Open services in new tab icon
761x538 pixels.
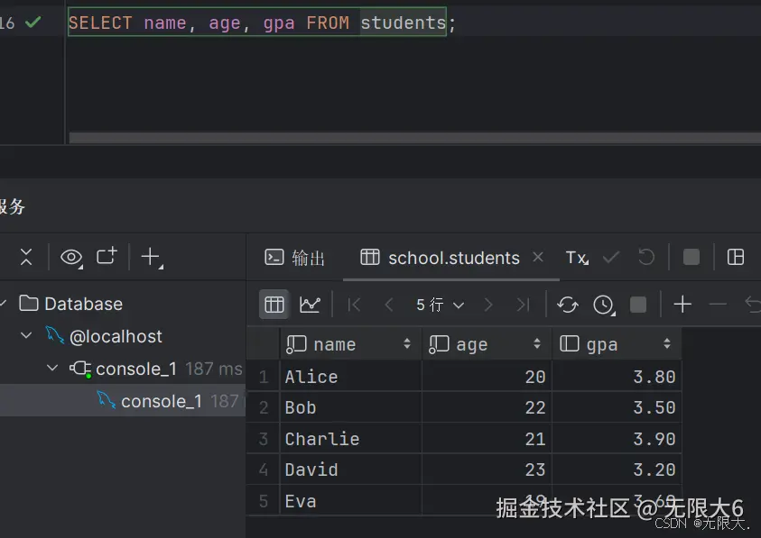coord(107,258)
